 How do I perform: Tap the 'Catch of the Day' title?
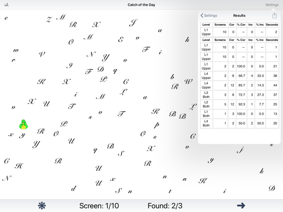(141, 5)
